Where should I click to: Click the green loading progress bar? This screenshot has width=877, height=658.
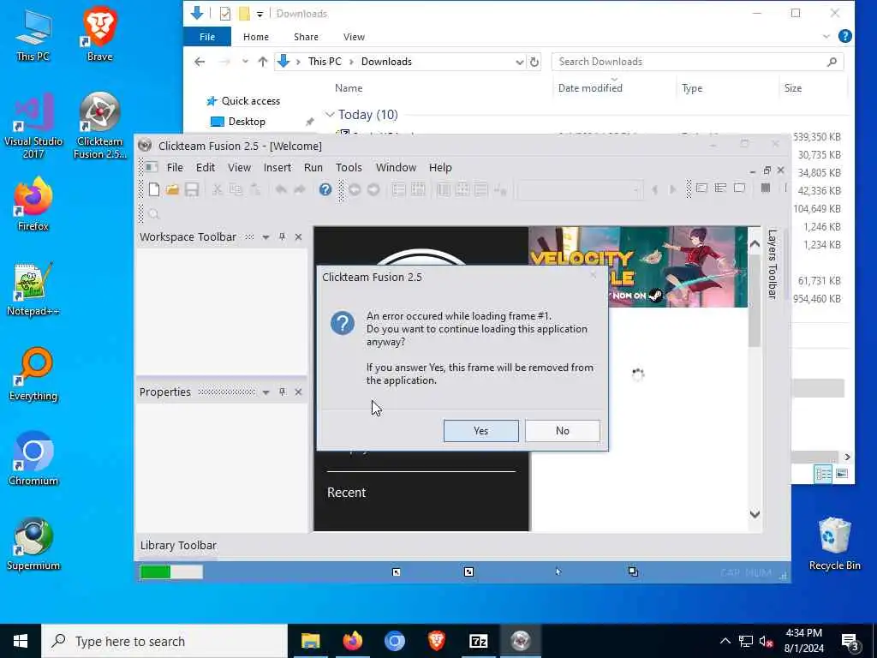point(171,571)
